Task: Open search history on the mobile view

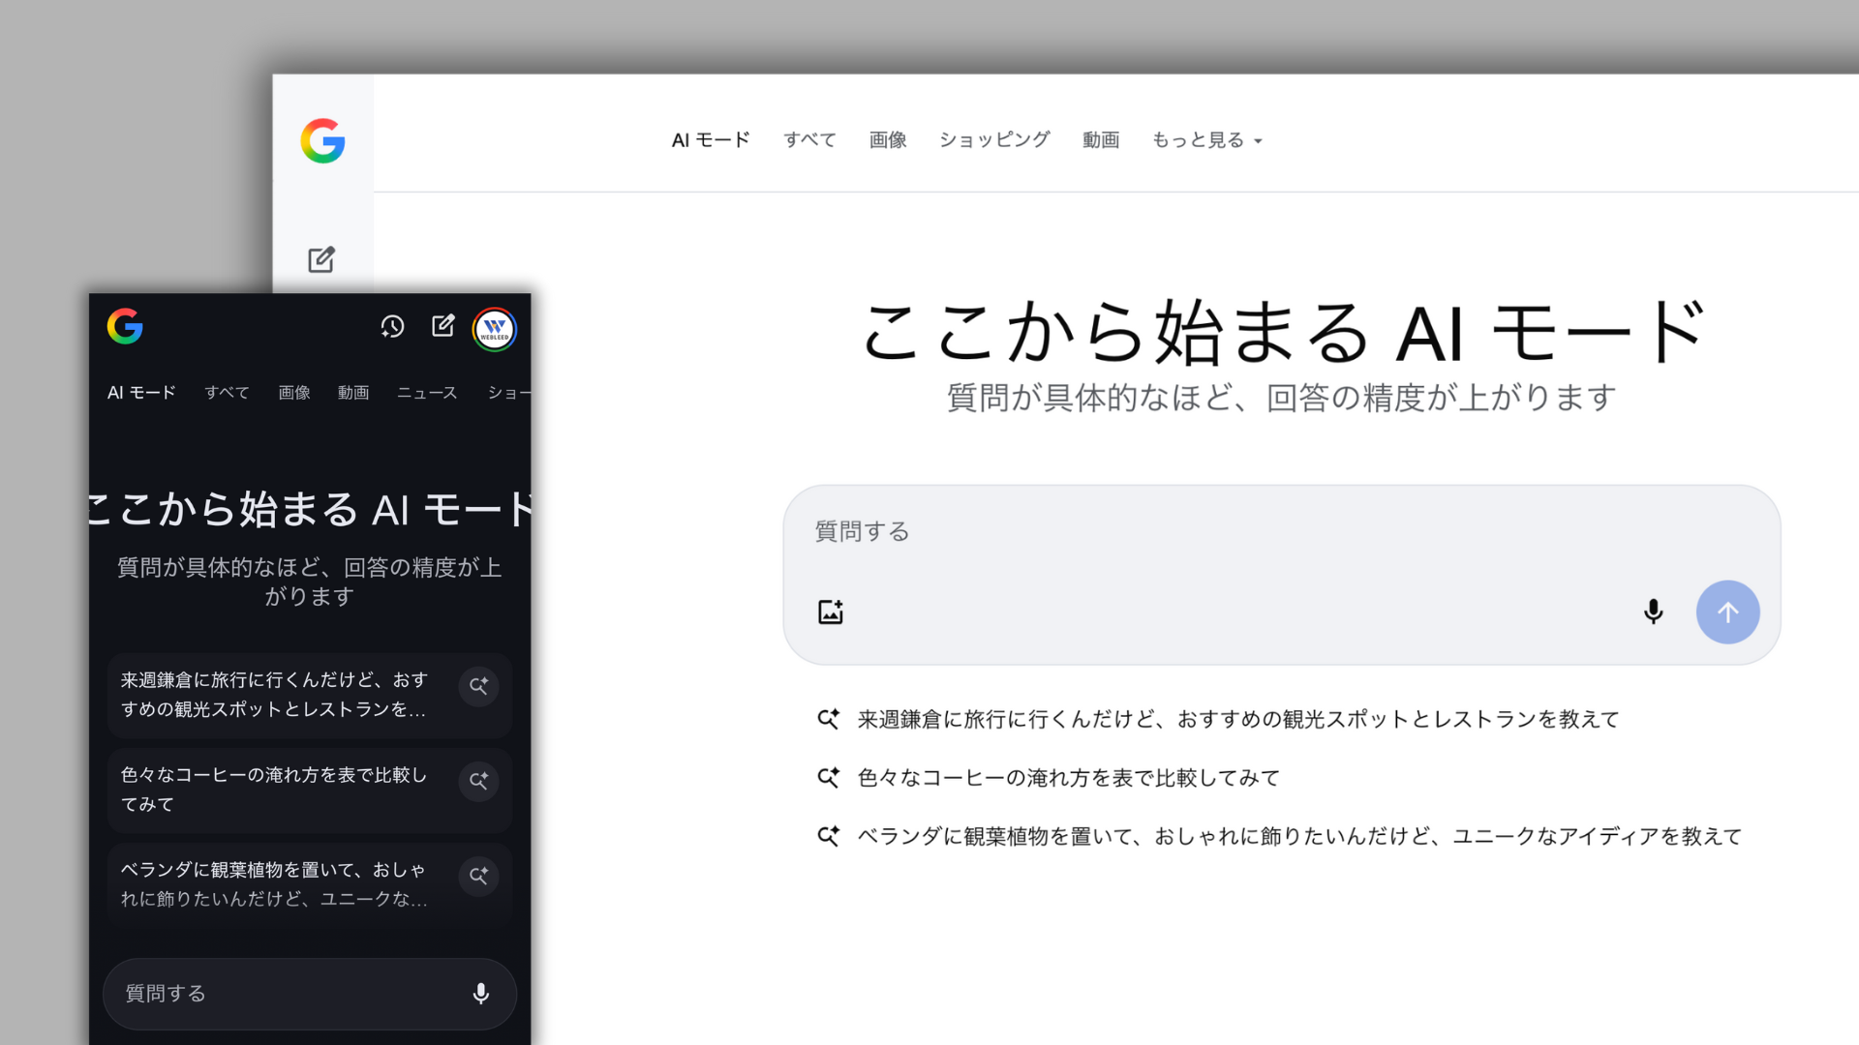Action: tap(393, 327)
